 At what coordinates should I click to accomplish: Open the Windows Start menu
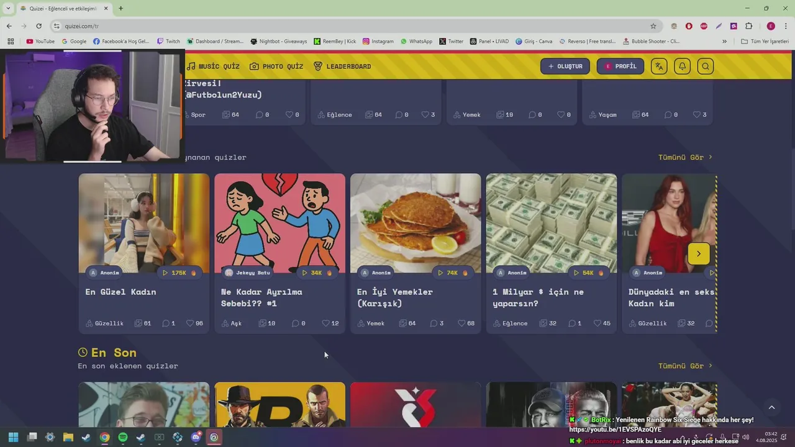pos(14,437)
